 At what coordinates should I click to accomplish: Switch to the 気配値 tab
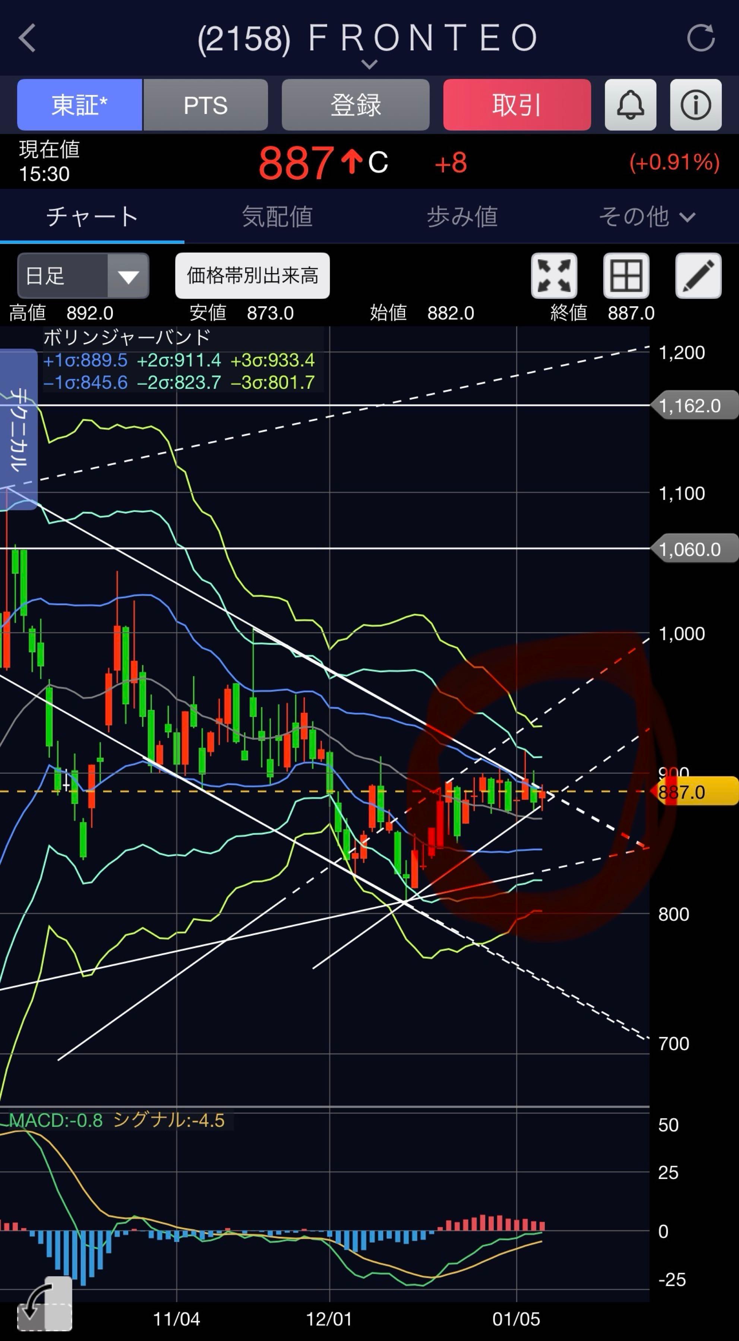pos(277,216)
